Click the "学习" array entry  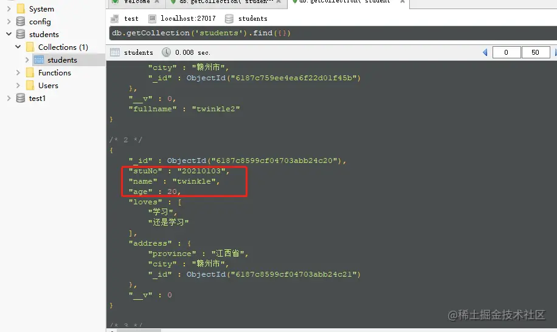tap(163, 212)
